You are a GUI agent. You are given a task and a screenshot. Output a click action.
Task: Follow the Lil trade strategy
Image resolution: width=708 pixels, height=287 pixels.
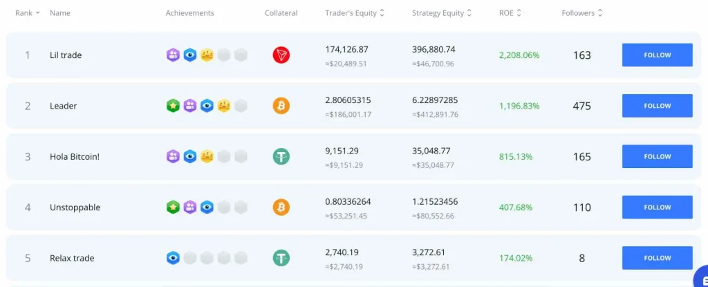pyautogui.click(x=657, y=55)
